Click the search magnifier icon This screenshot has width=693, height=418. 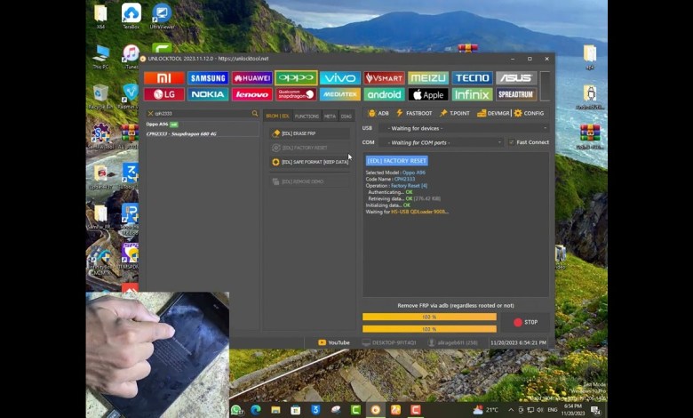click(x=255, y=114)
